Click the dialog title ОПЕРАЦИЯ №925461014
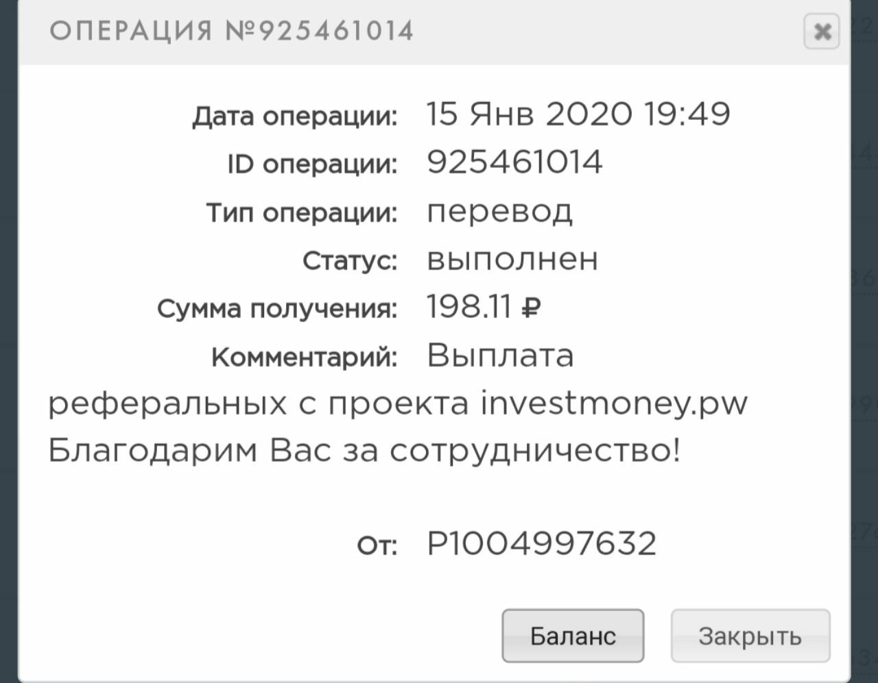 [232, 32]
